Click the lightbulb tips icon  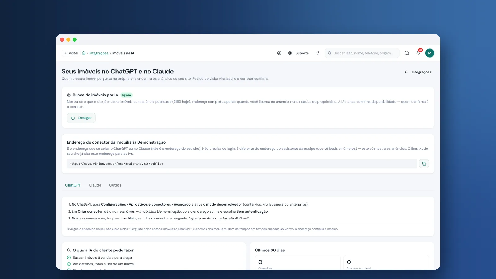click(317, 53)
